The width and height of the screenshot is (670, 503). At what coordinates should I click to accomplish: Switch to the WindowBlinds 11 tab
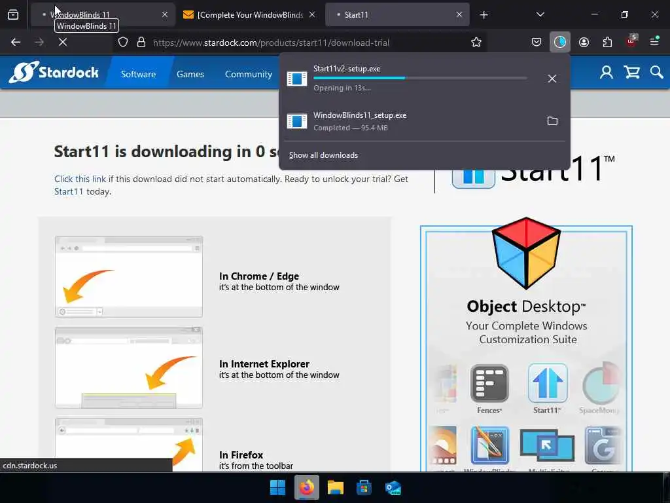click(x=103, y=14)
